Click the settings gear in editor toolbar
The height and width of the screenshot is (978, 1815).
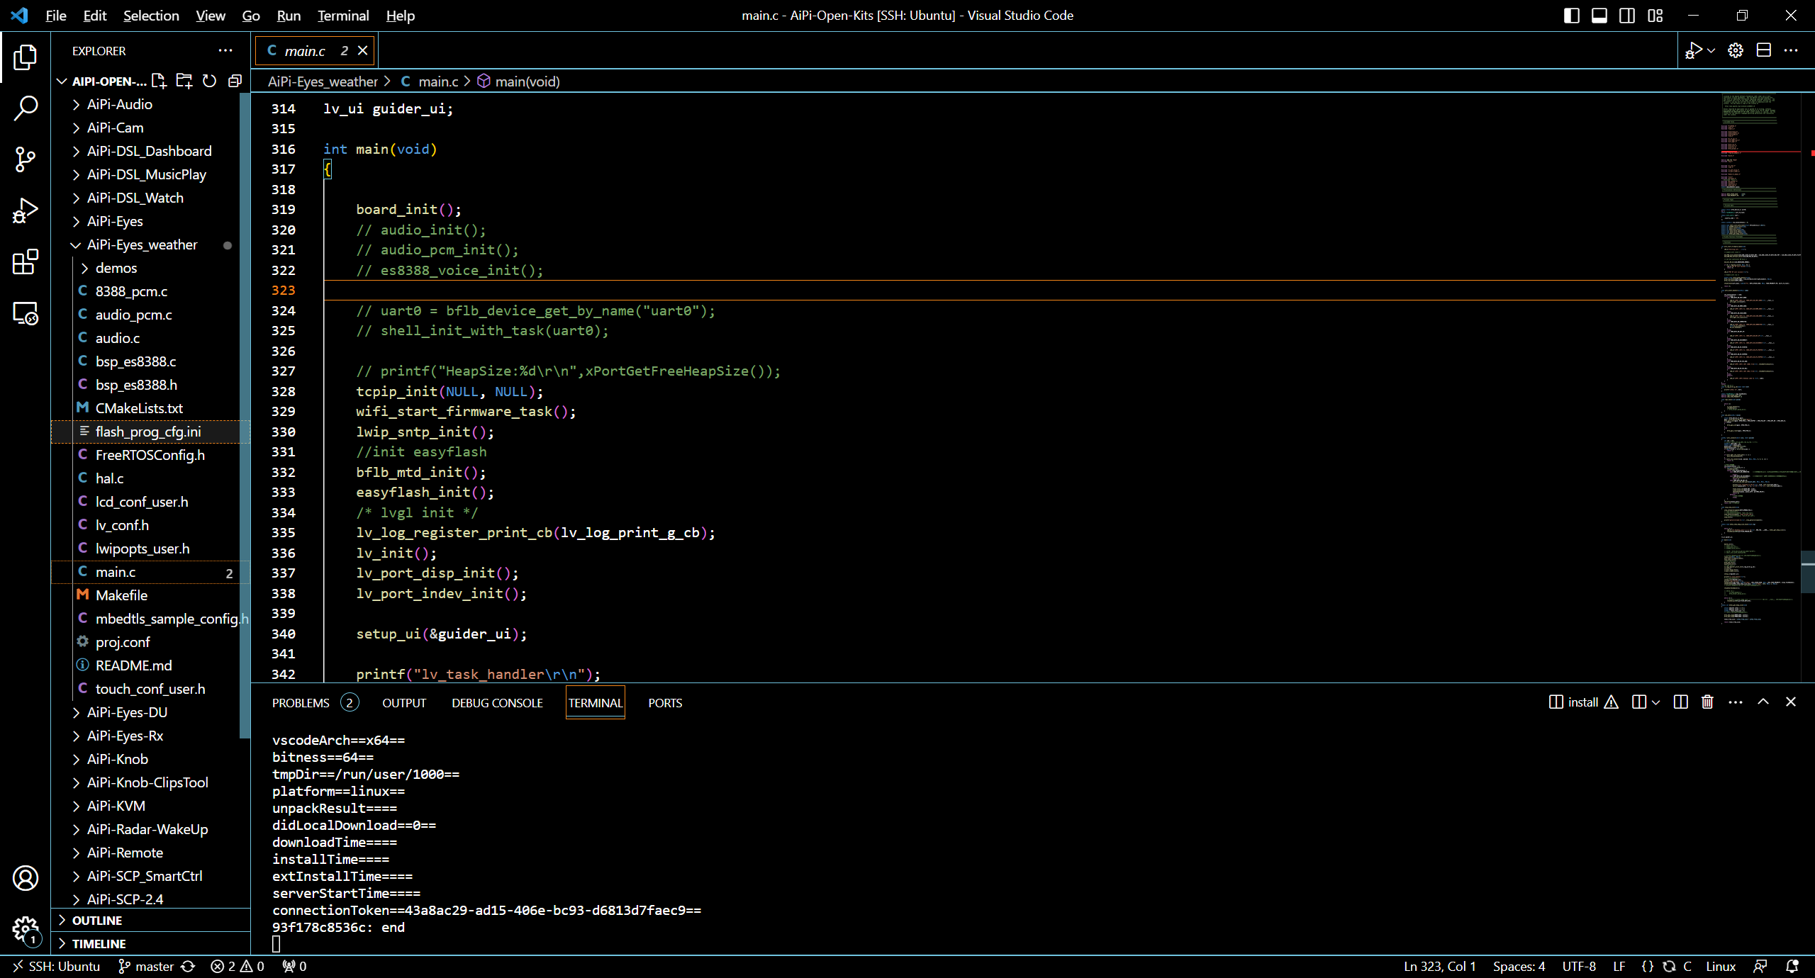coord(1736,50)
